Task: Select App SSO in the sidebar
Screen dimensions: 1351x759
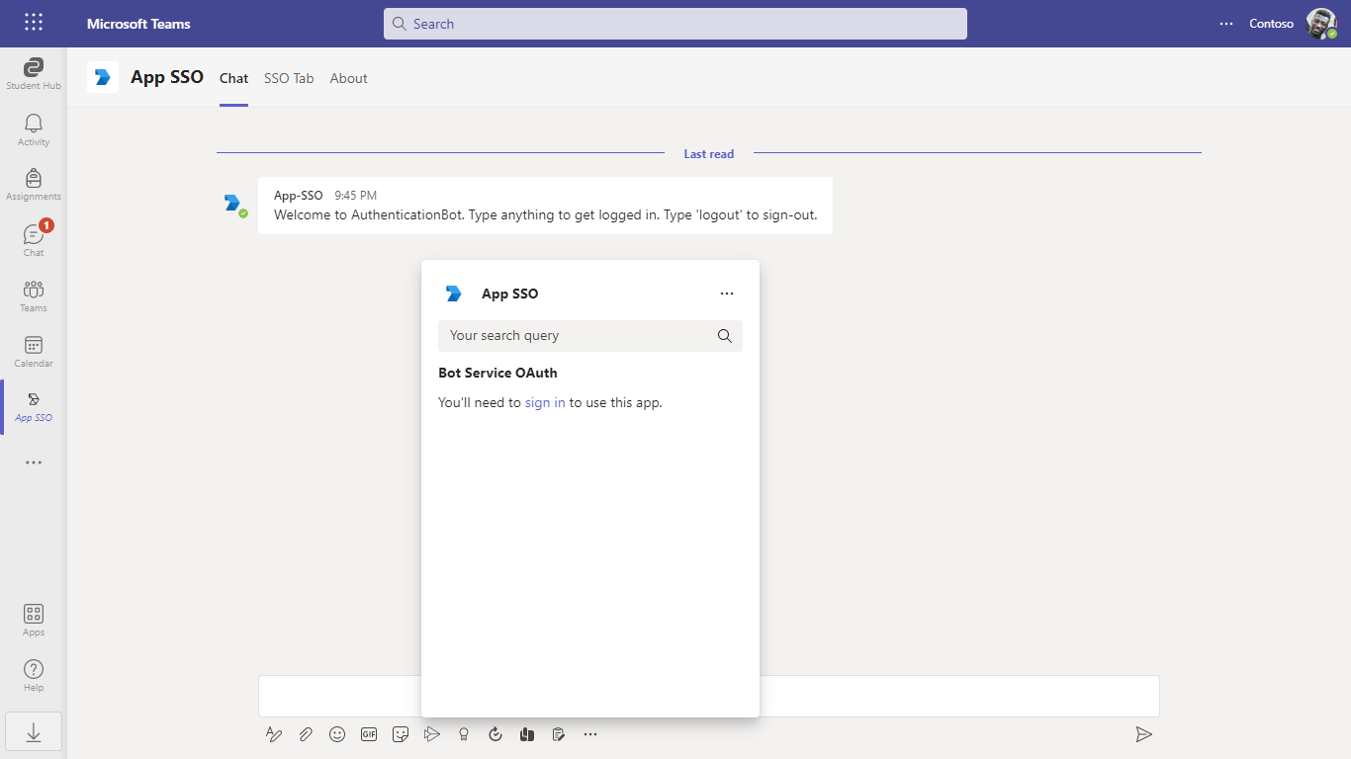Action: tap(34, 407)
